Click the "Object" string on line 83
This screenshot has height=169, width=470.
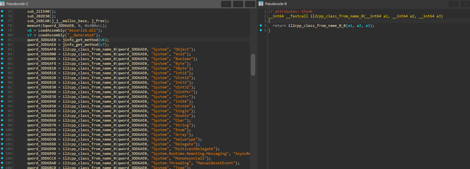[x=182, y=49]
